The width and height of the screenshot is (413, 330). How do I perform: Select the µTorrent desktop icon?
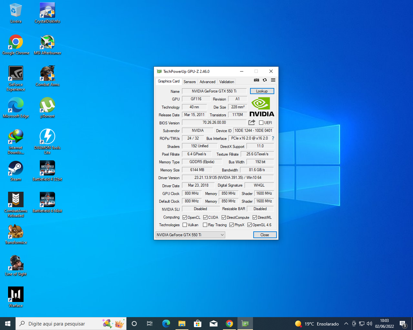(x=47, y=108)
